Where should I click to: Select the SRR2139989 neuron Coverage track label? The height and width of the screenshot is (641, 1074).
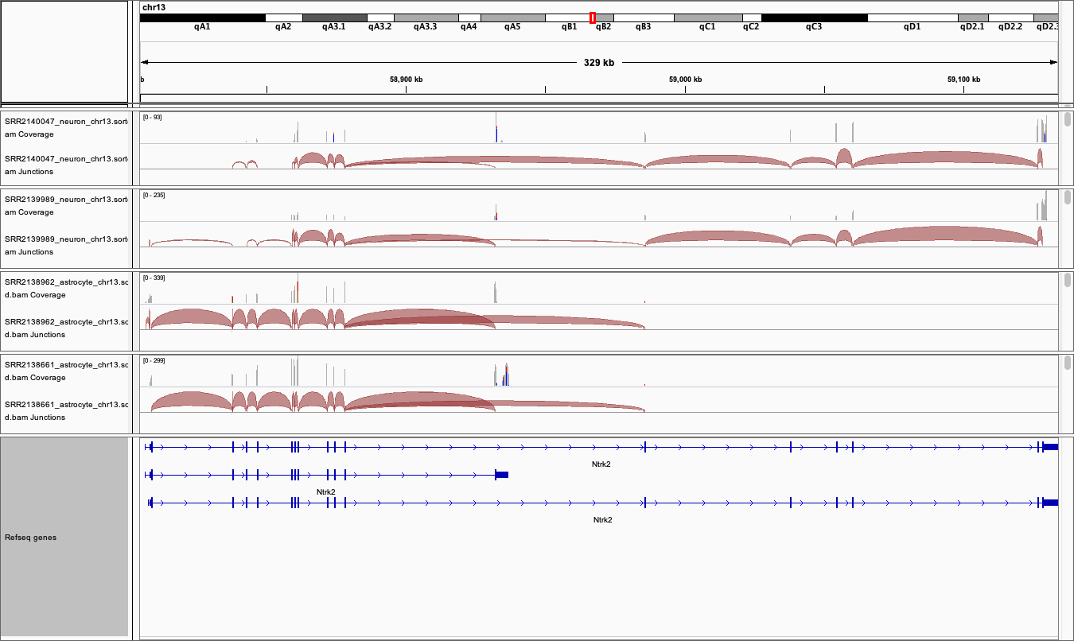(x=65, y=206)
